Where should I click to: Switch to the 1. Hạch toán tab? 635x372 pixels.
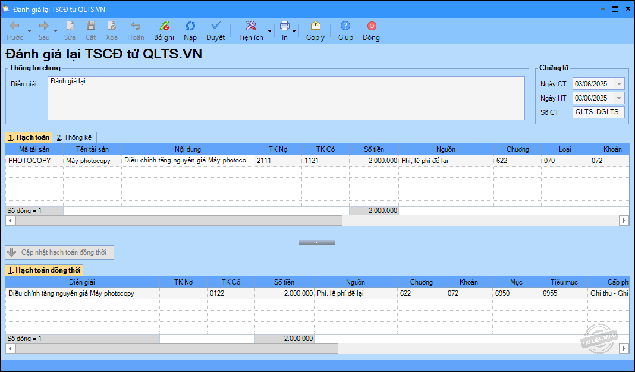(x=29, y=137)
